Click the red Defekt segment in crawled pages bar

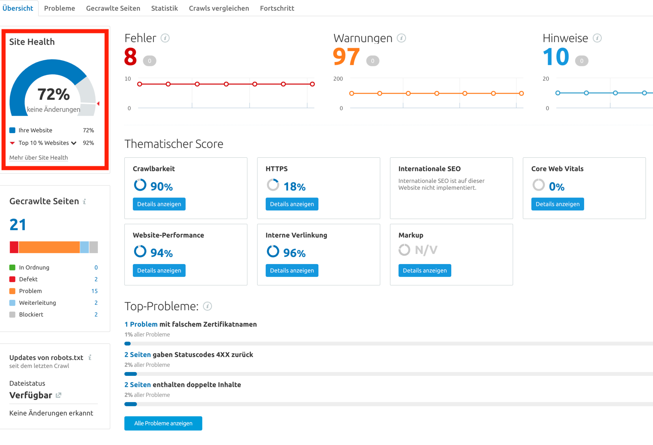tap(14, 247)
